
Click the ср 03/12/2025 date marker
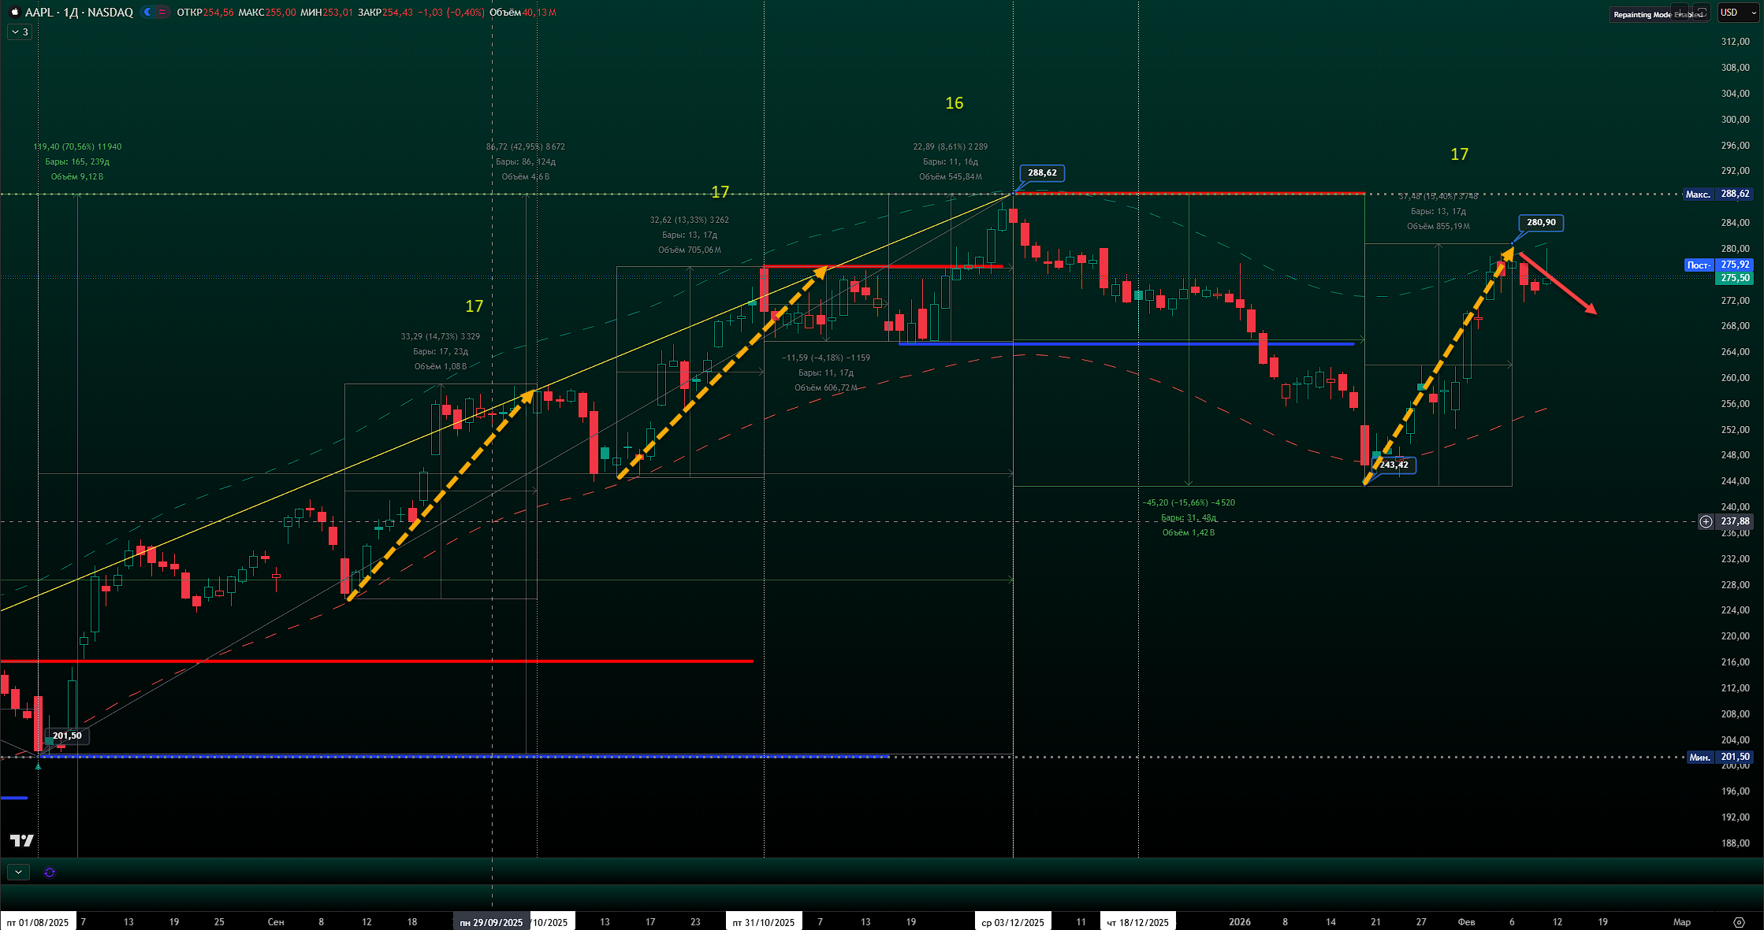1013,922
